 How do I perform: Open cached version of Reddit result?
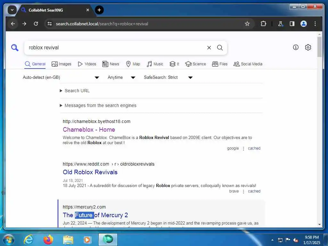(x=254, y=191)
